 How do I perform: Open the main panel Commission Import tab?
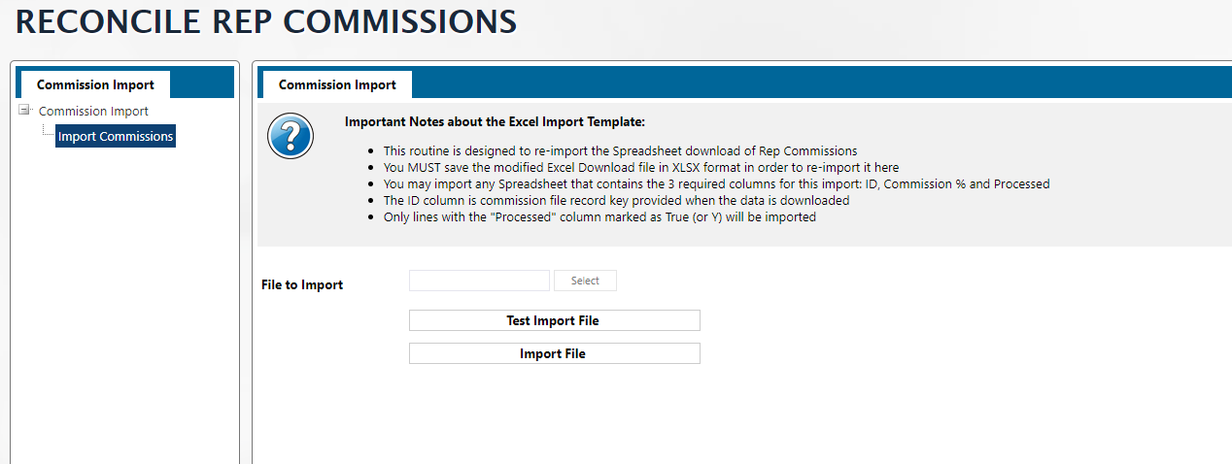[x=337, y=84]
